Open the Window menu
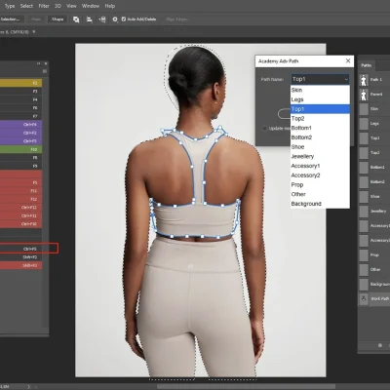 pyautogui.click(x=91, y=6)
